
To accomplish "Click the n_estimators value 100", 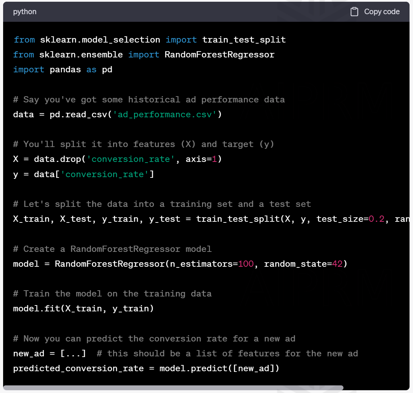I will (246, 264).
